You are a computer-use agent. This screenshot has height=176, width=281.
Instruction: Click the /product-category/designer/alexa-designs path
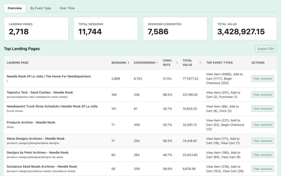point(33,143)
